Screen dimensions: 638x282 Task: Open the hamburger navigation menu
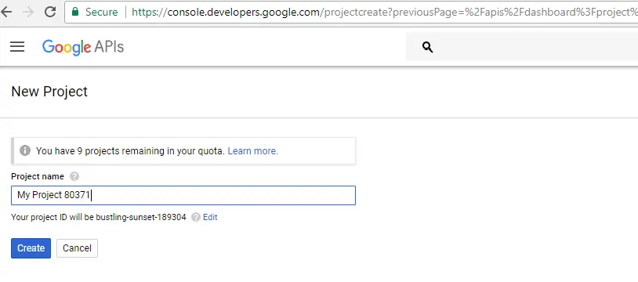point(17,47)
